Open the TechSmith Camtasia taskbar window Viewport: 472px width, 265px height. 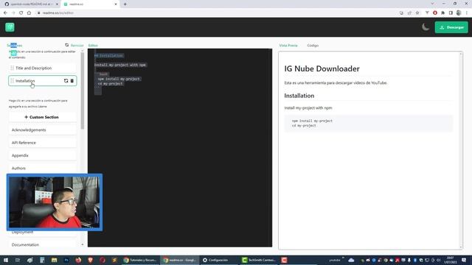259,260
